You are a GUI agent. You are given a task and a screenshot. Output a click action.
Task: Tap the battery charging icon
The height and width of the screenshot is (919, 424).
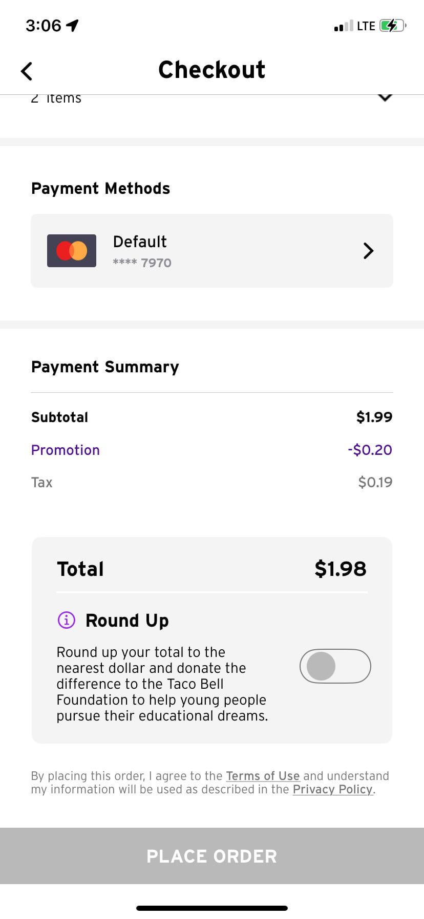click(392, 26)
